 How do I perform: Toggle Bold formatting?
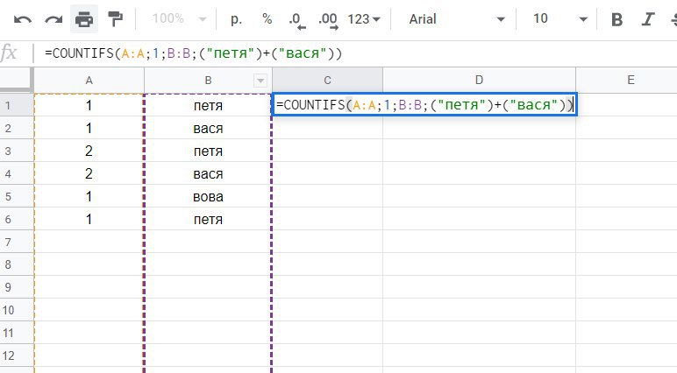[x=617, y=19]
